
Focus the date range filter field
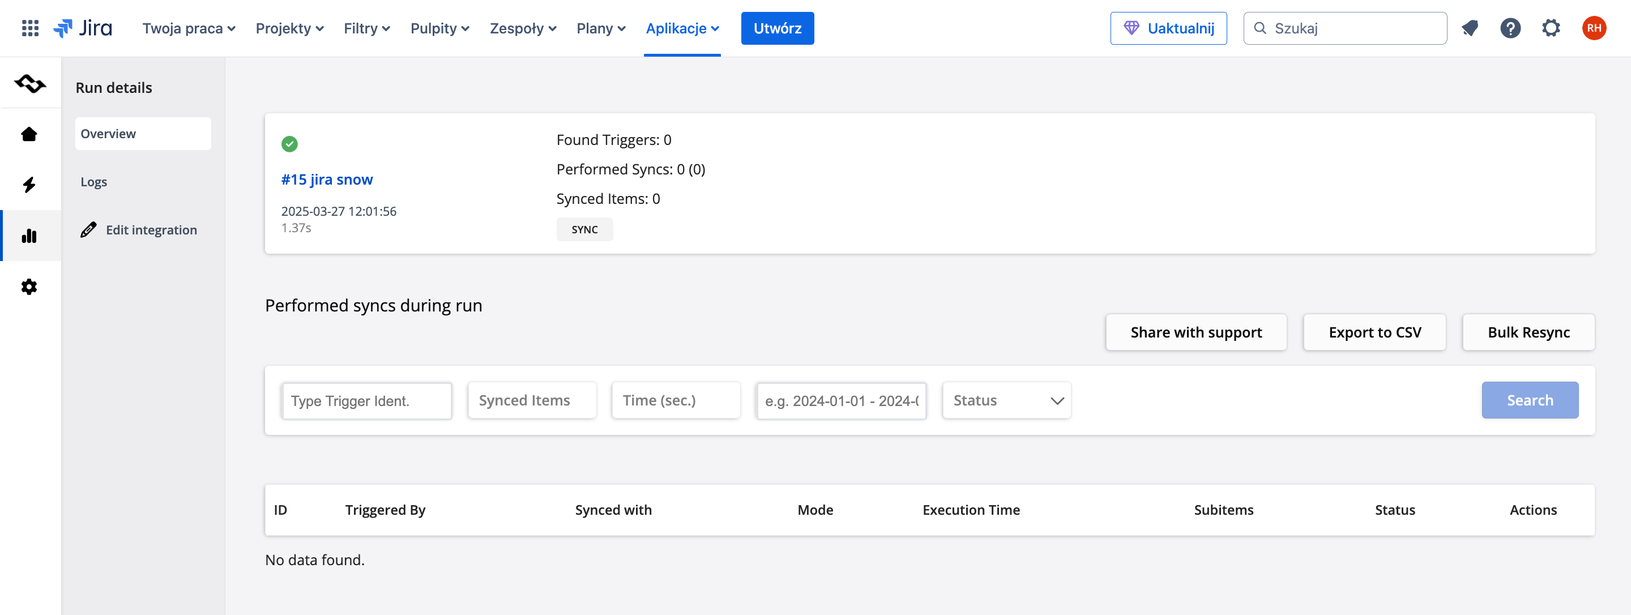coord(842,401)
